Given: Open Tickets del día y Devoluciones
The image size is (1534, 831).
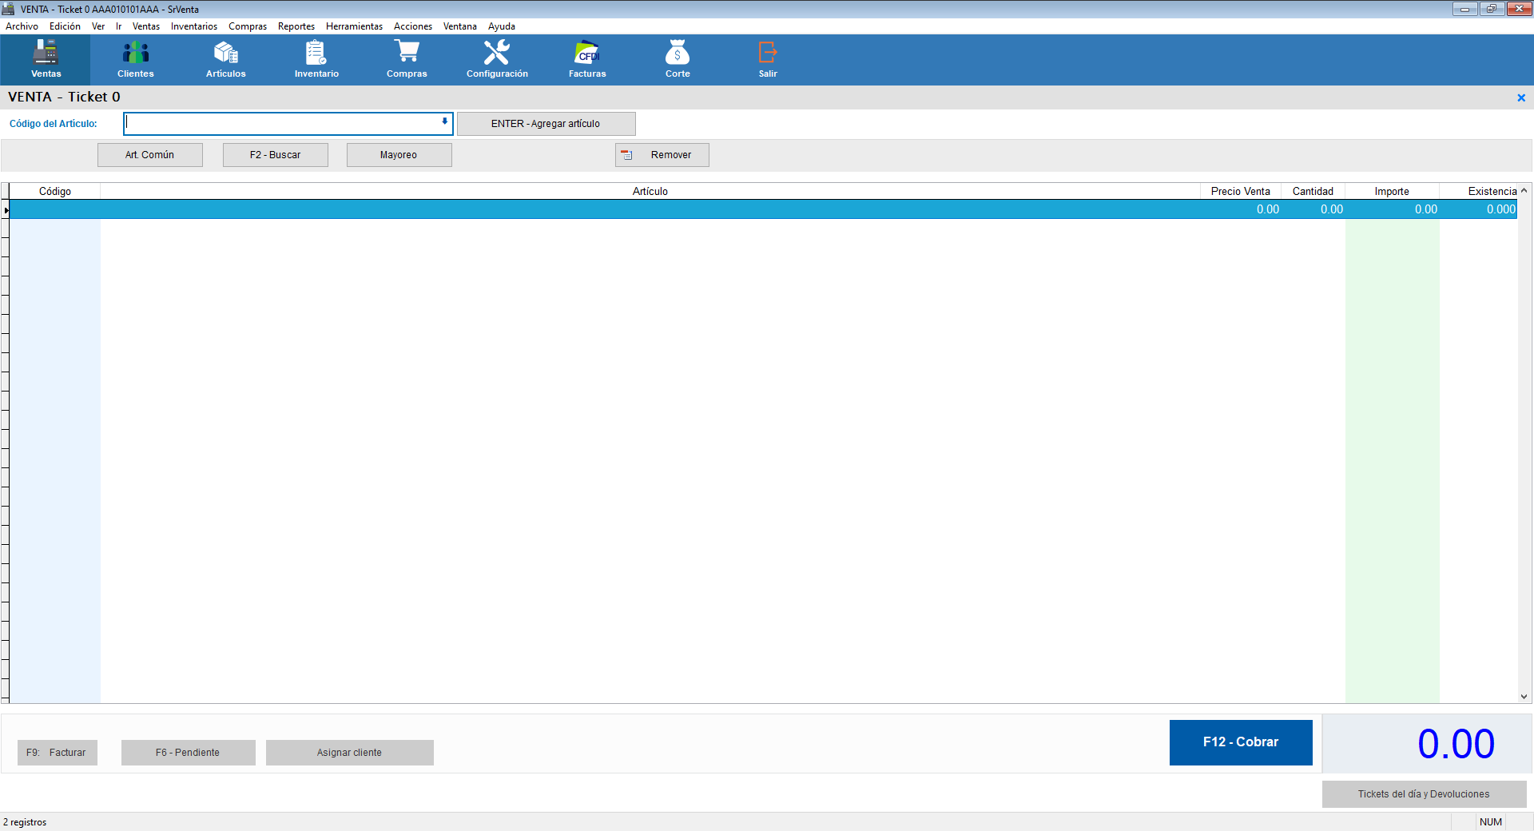Looking at the screenshot, I should coord(1424,794).
